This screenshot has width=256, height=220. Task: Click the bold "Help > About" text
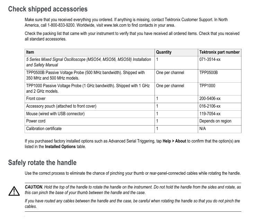click(x=174, y=141)
